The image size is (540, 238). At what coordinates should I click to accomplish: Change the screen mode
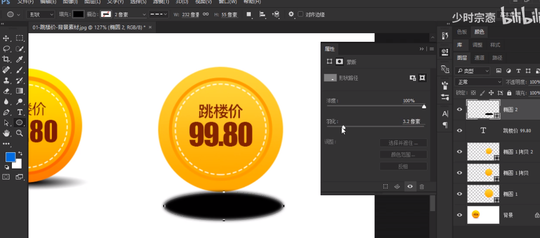20,177
